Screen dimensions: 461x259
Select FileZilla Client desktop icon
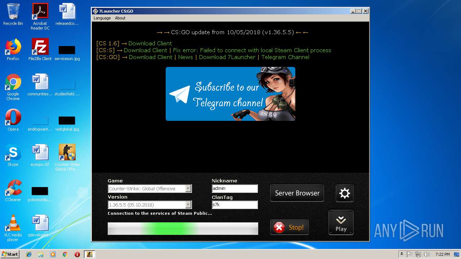pyautogui.click(x=40, y=50)
